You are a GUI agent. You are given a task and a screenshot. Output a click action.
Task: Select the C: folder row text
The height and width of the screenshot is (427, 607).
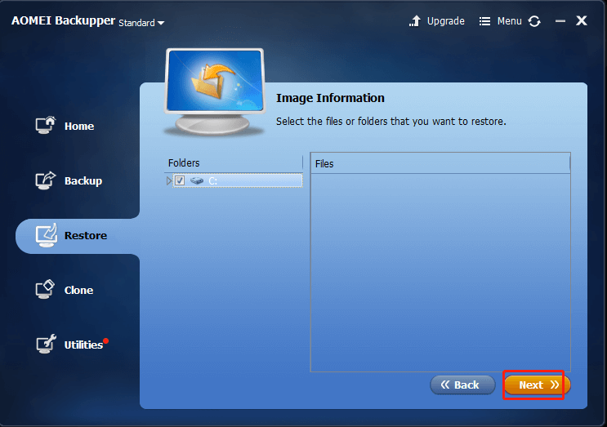point(212,180)
